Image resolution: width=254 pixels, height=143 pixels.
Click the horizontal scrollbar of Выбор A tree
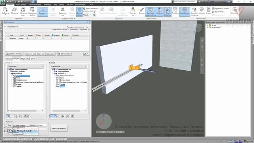click(x=25, y=110)
